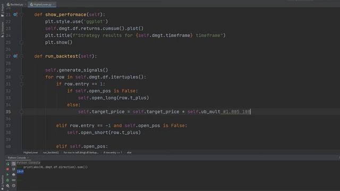340x191 pixels.
Task: Collapse show_performace method fold on line 21
Action: tap(22, 14)
